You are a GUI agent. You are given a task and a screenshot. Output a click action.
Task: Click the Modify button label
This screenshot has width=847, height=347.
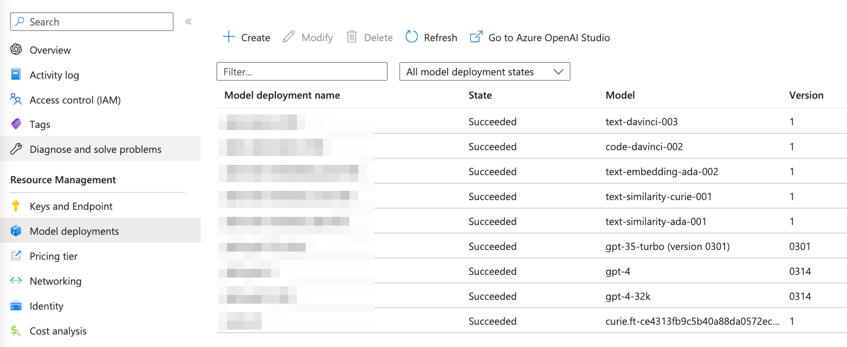point(317,37)
